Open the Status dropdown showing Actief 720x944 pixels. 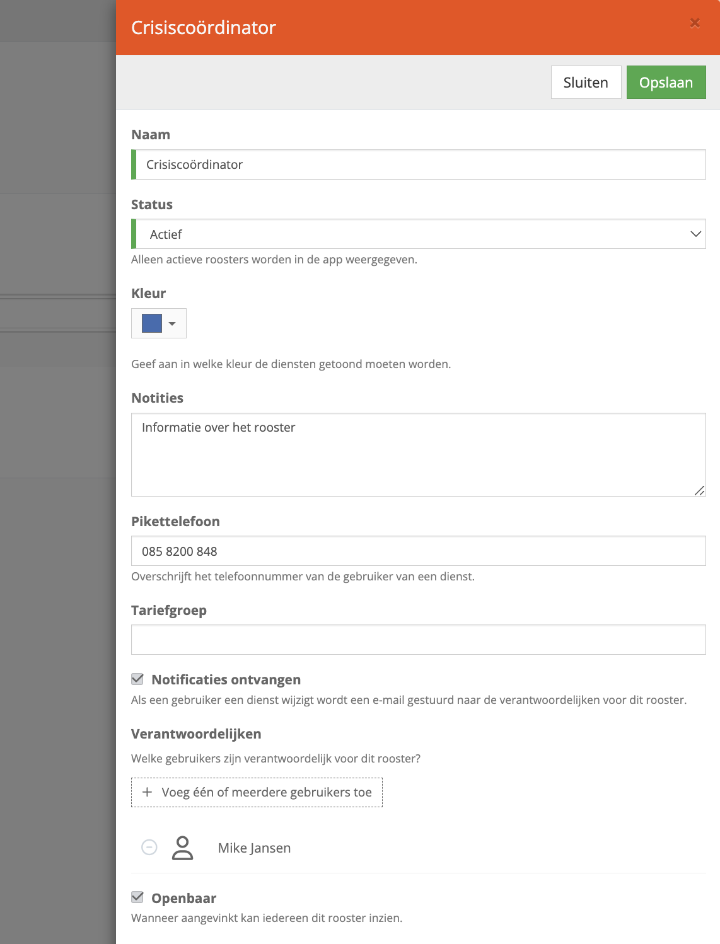pos(419,234)
